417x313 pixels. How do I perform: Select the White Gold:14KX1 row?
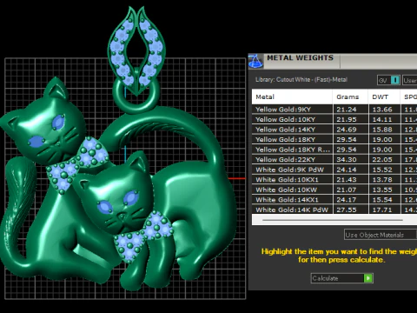click(x=334, y=200)
